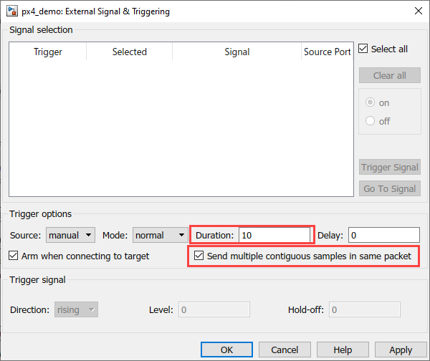Open the Source dropdown set to manual
The height and width of the screenshot is (361, 430).
pos(70,235)
